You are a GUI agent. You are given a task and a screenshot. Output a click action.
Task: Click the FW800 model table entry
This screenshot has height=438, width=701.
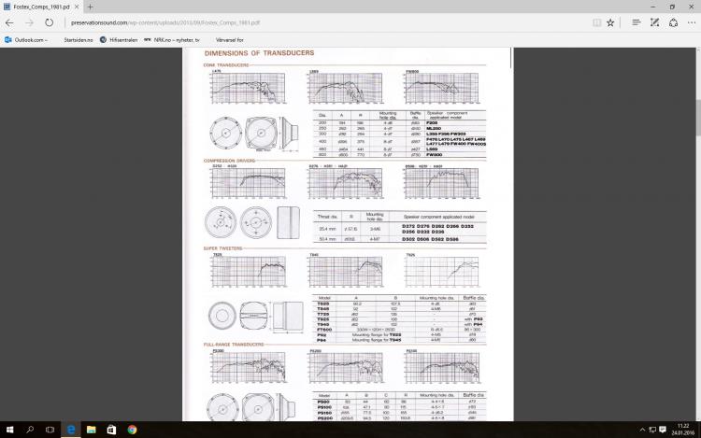(434, 154)
